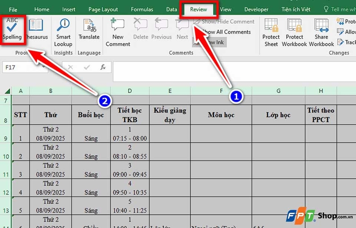
Task: Click the Lớp học header cell
Action: [279, 115]
